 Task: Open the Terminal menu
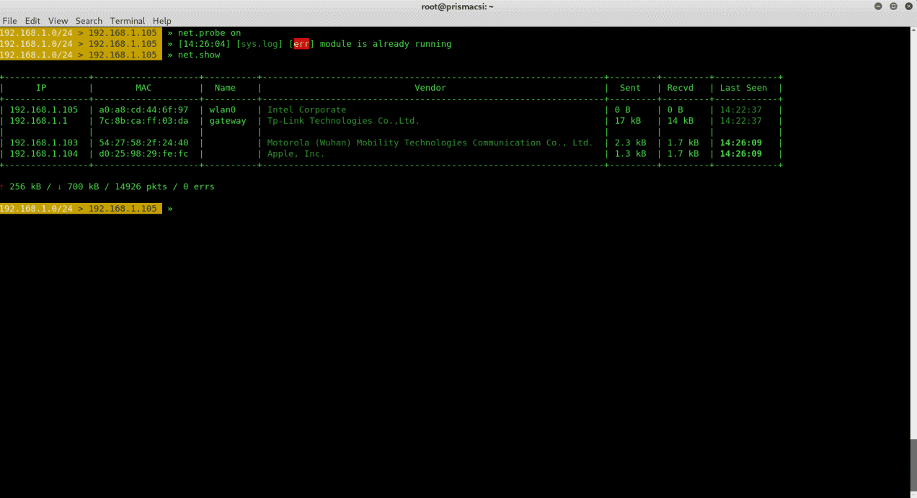pos(127,20)
